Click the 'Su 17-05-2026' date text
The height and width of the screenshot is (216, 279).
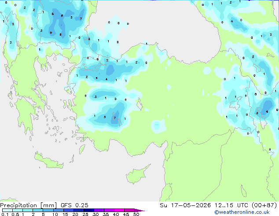pyautogui.click(x=185, y=205)
